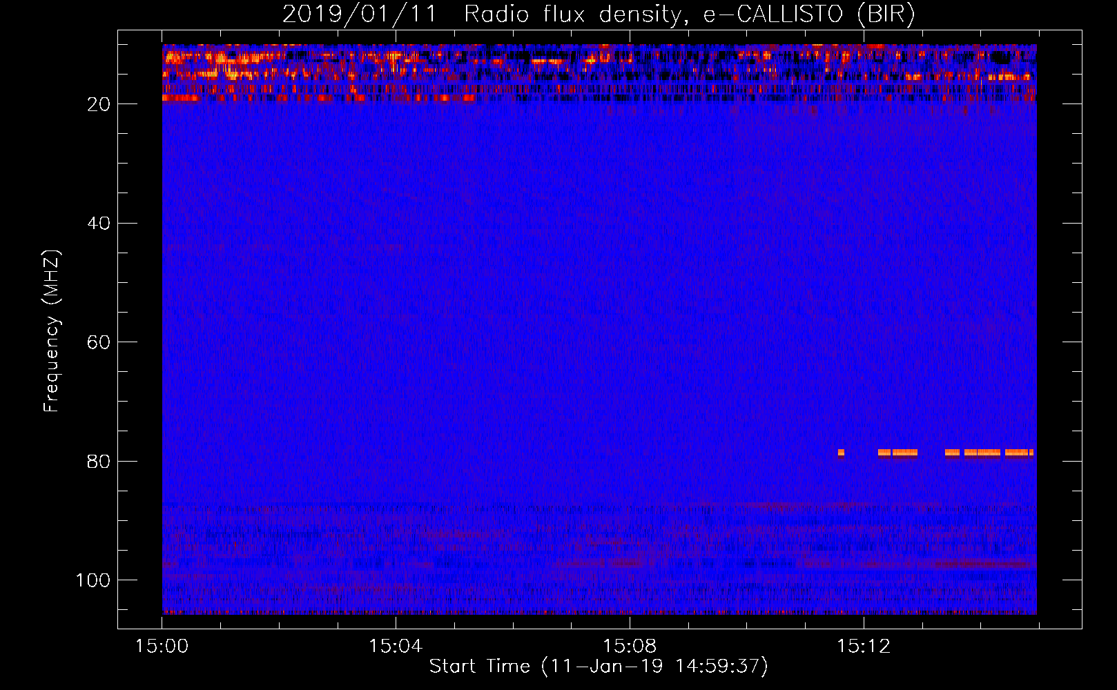
Task: Click the '15:04' time tick label
Action: tap(396, 647)
